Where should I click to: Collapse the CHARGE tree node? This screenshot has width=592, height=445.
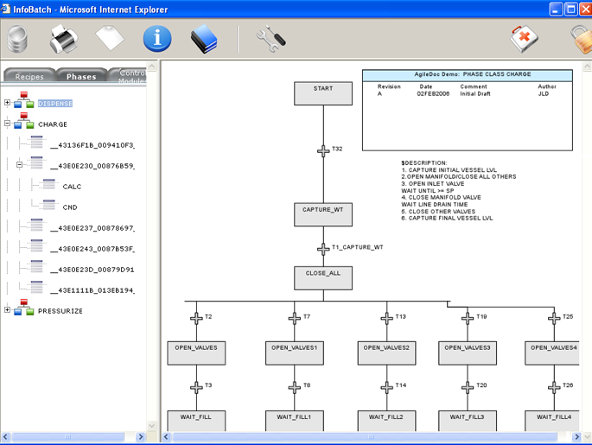[x=7, y=123]
